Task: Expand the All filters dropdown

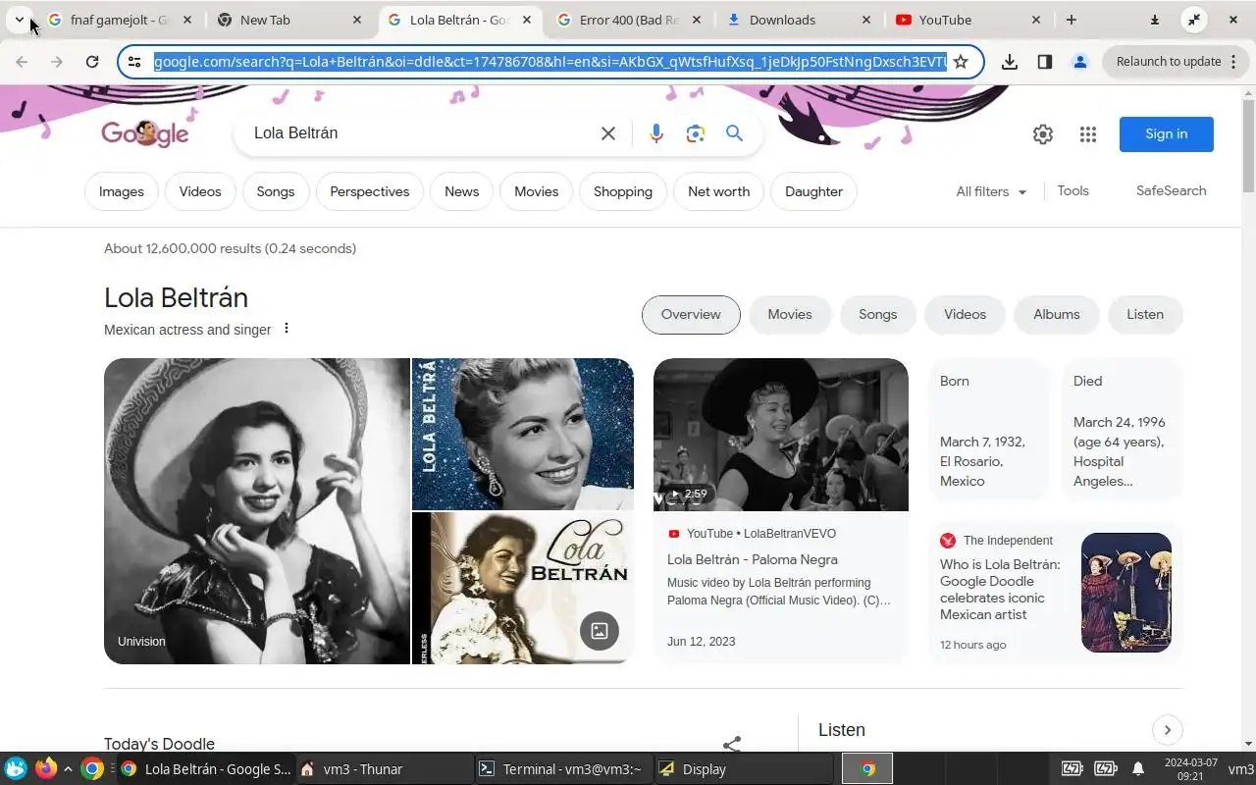Action: tap(991, 191)
